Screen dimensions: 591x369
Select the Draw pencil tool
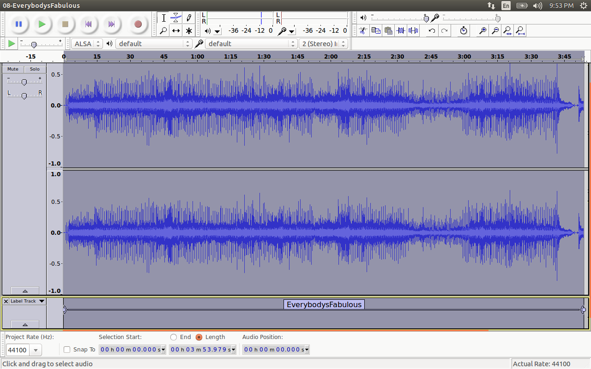point(189,18)
